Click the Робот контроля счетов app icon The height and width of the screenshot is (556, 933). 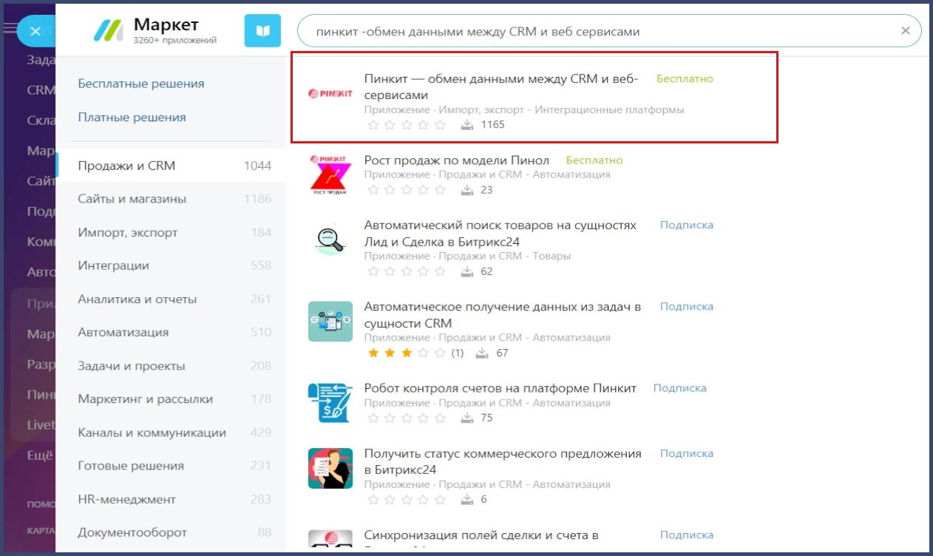330,403
